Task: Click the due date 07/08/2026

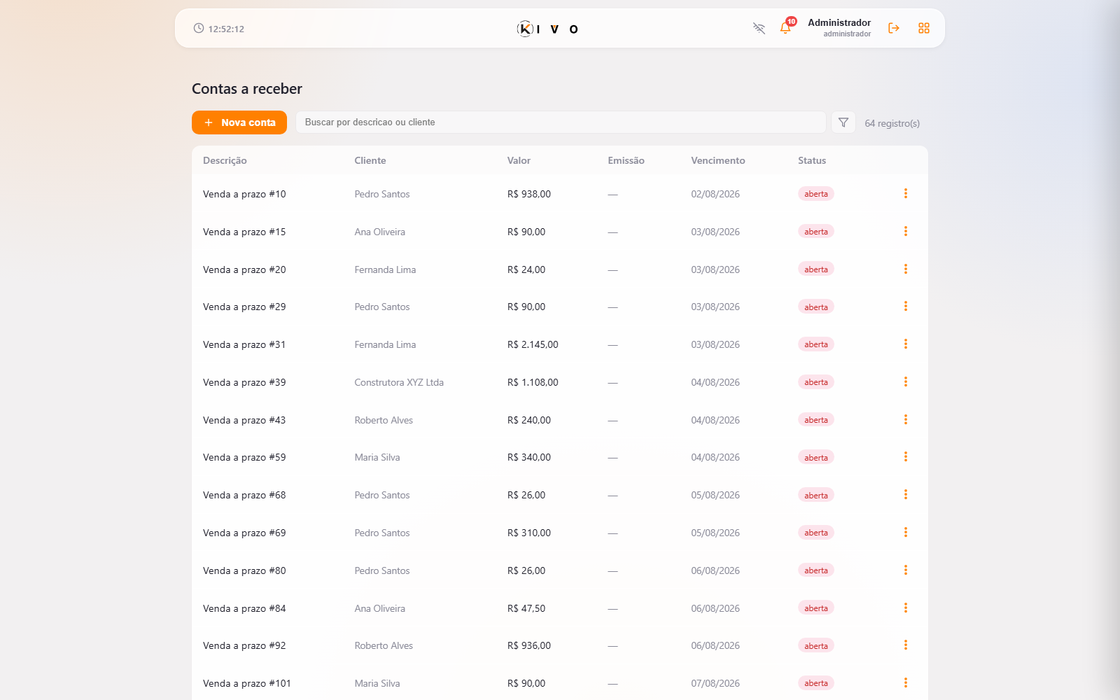Action: tap(715, 683)
